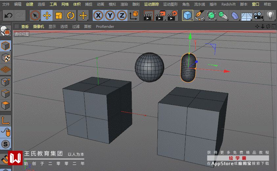
Task: Open the 渲染 menu
Action: tap(124, 4)
